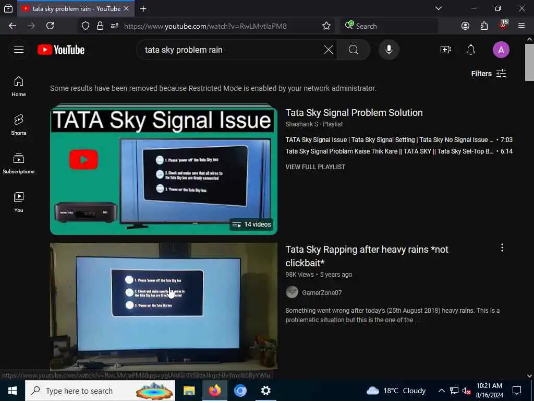Open the 7:03 Tata Sky Signal Issue video

click(399, 140)
